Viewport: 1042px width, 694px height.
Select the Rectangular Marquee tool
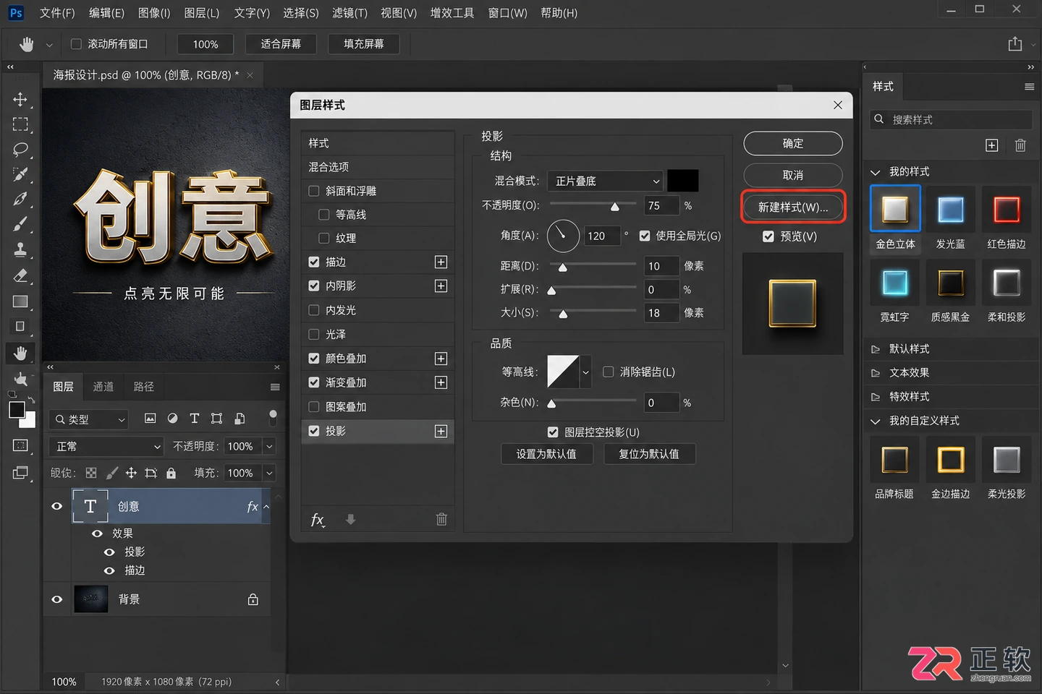click(x=20, y=124)
